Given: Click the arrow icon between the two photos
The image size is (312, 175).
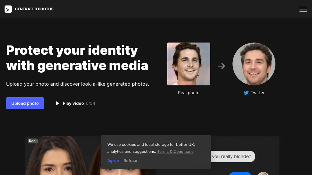Looking at the screenshot, I should coord(221,66).
